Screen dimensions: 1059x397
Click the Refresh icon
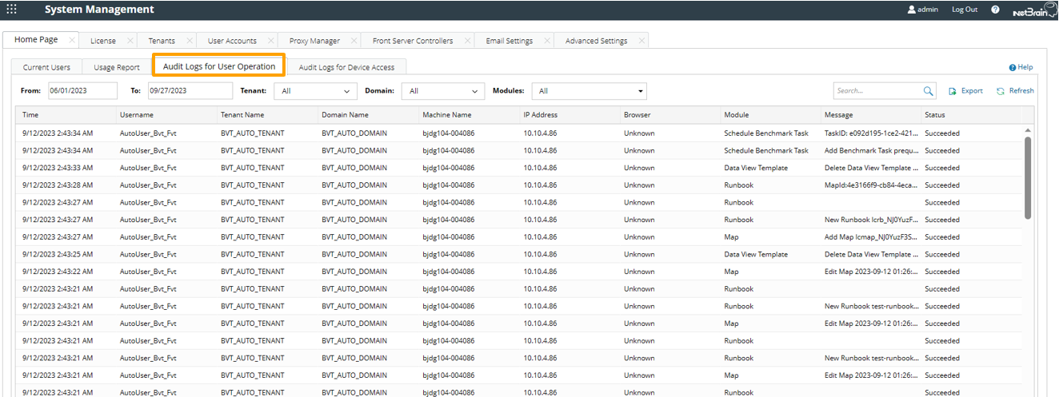[1000, 91]
